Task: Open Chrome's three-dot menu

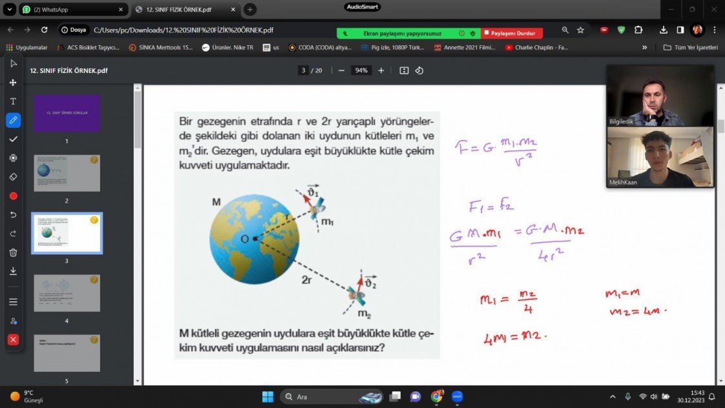Action: click(x=713, y=30)
